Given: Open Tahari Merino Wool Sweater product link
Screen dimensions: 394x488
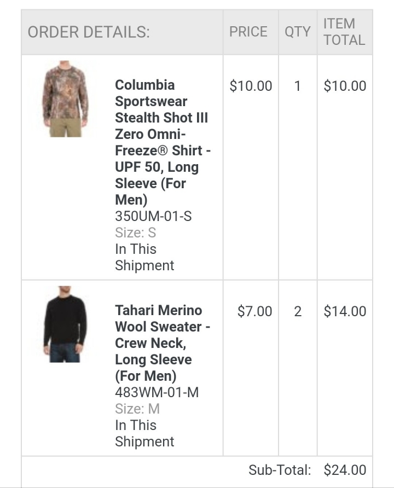Looking at the screenshot, I should [x=163, y=343].
